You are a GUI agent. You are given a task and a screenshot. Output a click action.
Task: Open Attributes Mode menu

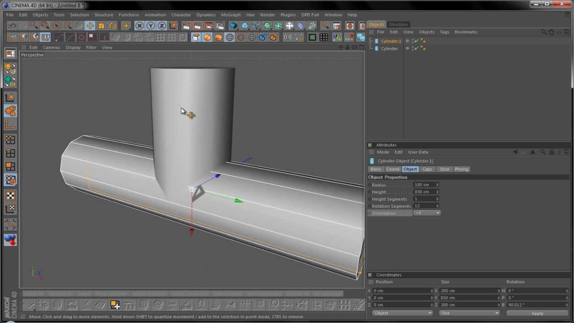click(383, 152)
